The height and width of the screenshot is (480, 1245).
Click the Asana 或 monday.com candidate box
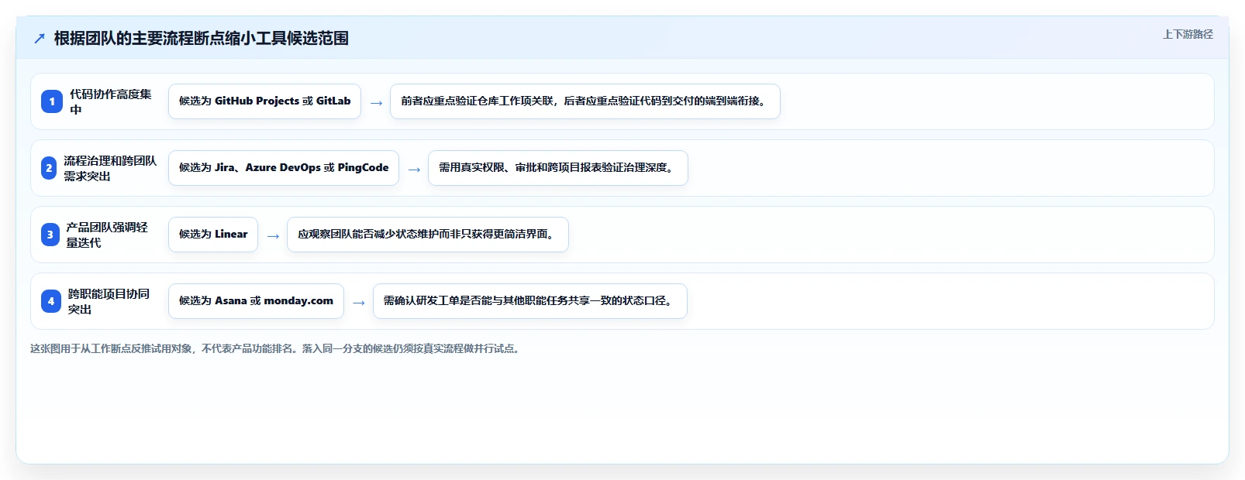pyautogui.click(x=256, y=301)
